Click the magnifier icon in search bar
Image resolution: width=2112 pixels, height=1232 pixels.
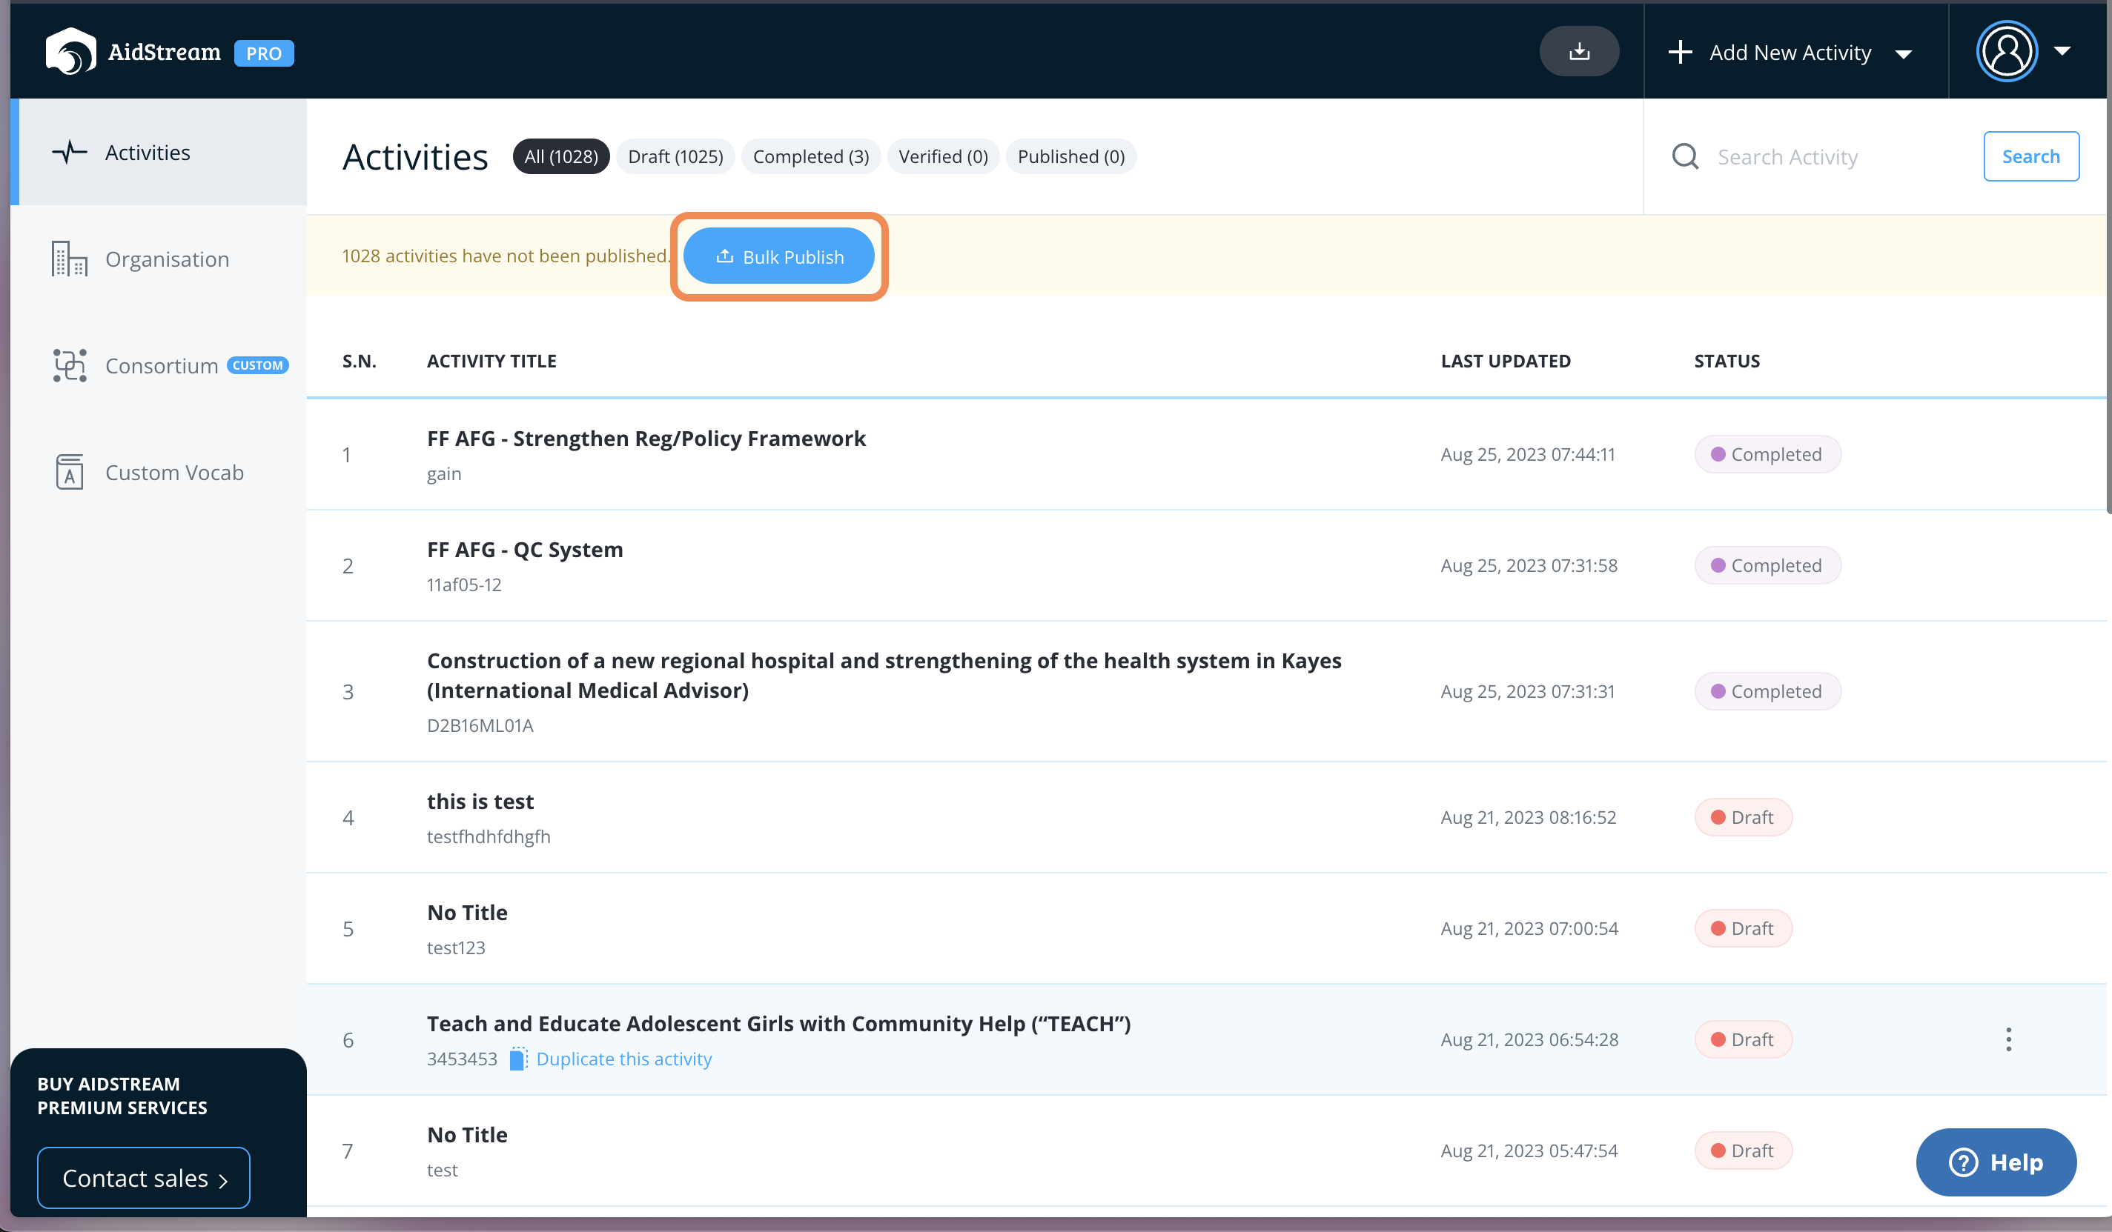point(1686,156)
